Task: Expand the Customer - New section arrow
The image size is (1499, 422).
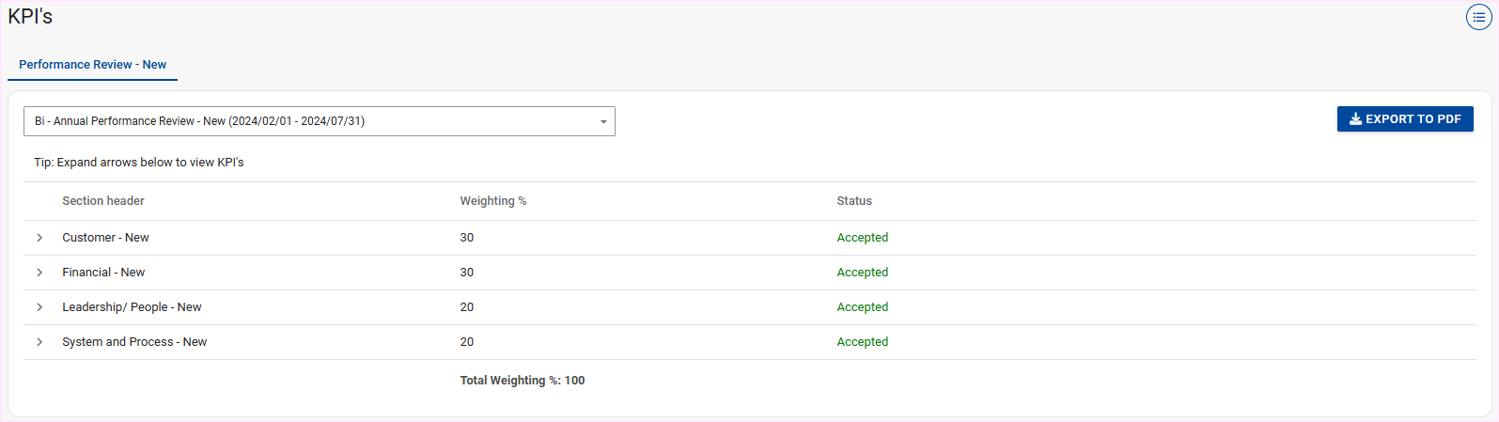Action: (39, 238)
